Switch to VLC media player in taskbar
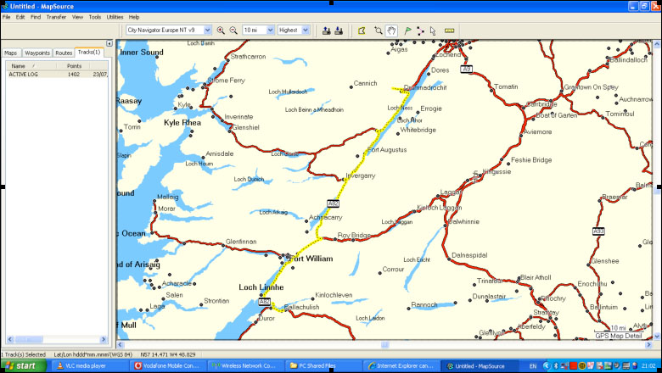662x373 pixels. (x=88, y=366)
